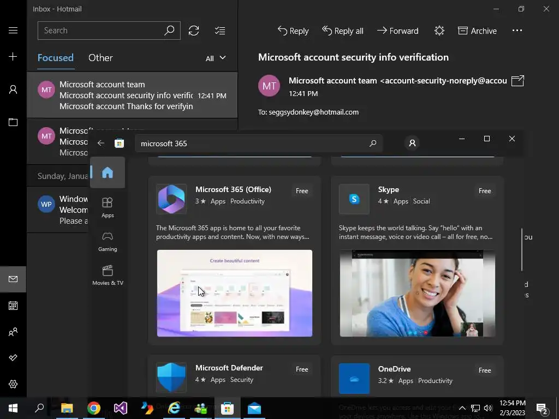559x419 pixels.
Task: Open Mail settings gear icon
Action: 13,384
